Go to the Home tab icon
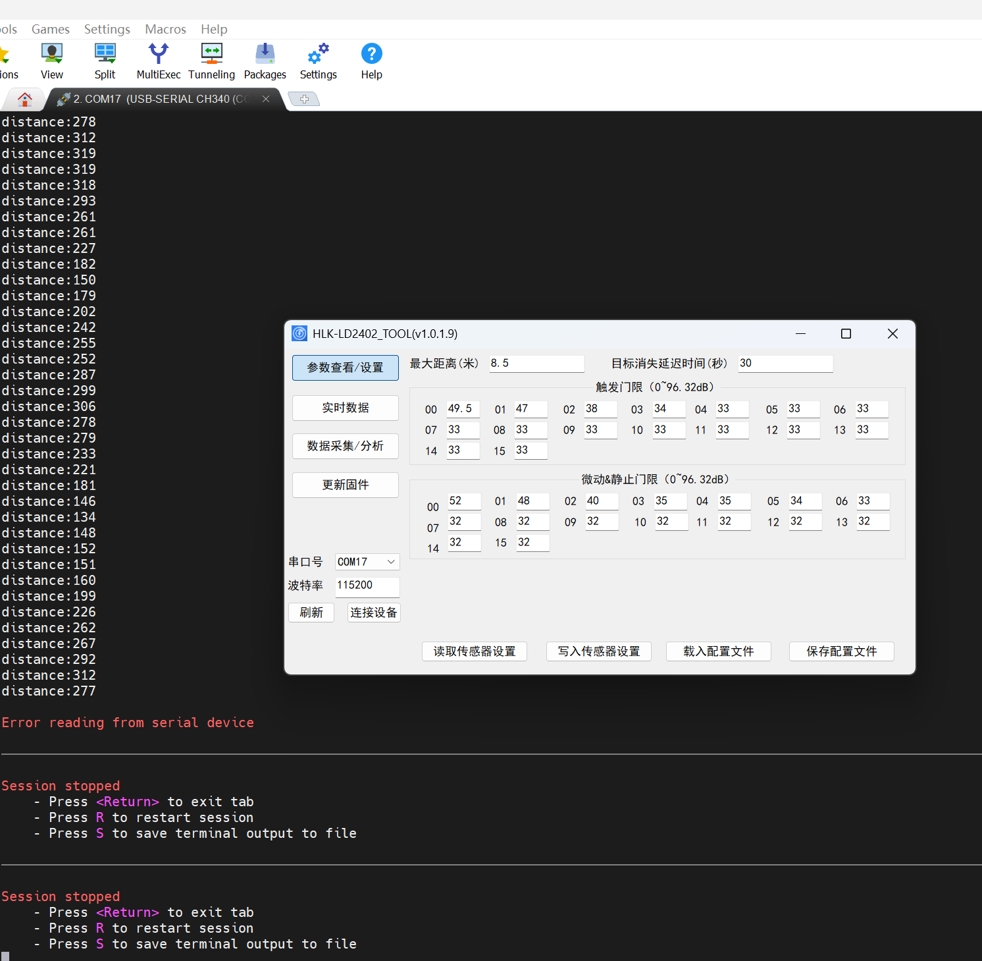 (x=25, y=99)
